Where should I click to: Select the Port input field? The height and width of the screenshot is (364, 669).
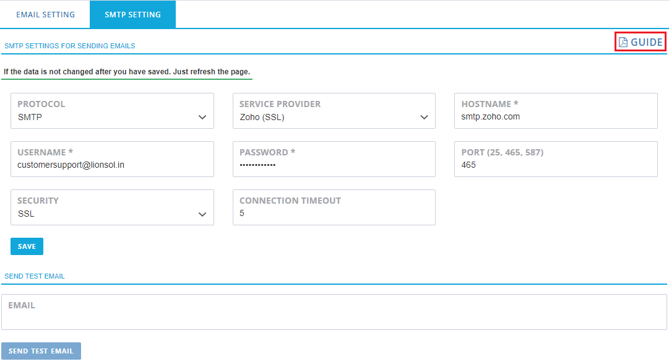click(556, 159)
